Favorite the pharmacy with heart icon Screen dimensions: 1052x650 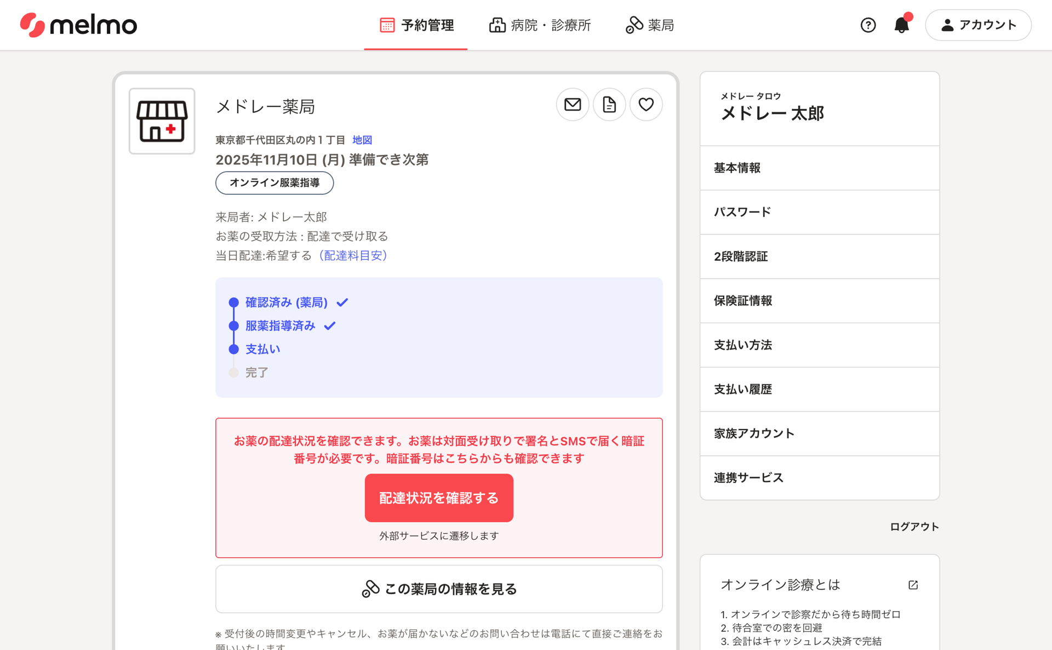tap(646, 104)
